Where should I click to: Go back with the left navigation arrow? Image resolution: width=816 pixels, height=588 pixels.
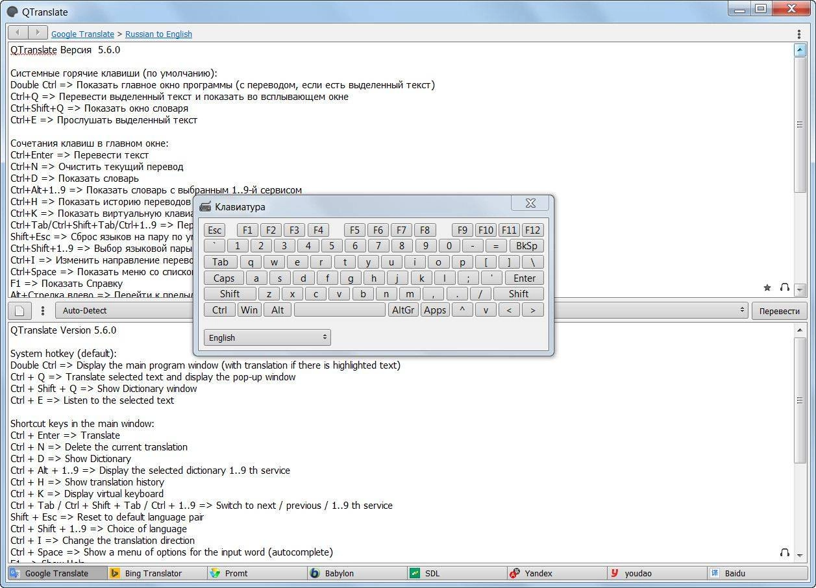[18, 32]
